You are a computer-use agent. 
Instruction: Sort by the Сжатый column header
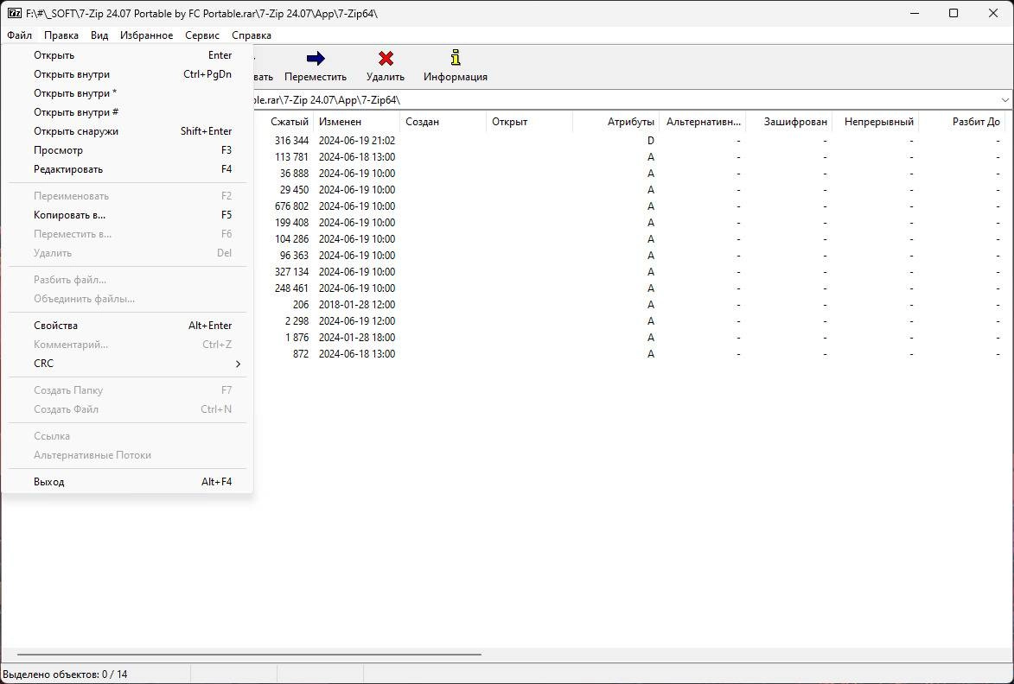pos(284,122)
